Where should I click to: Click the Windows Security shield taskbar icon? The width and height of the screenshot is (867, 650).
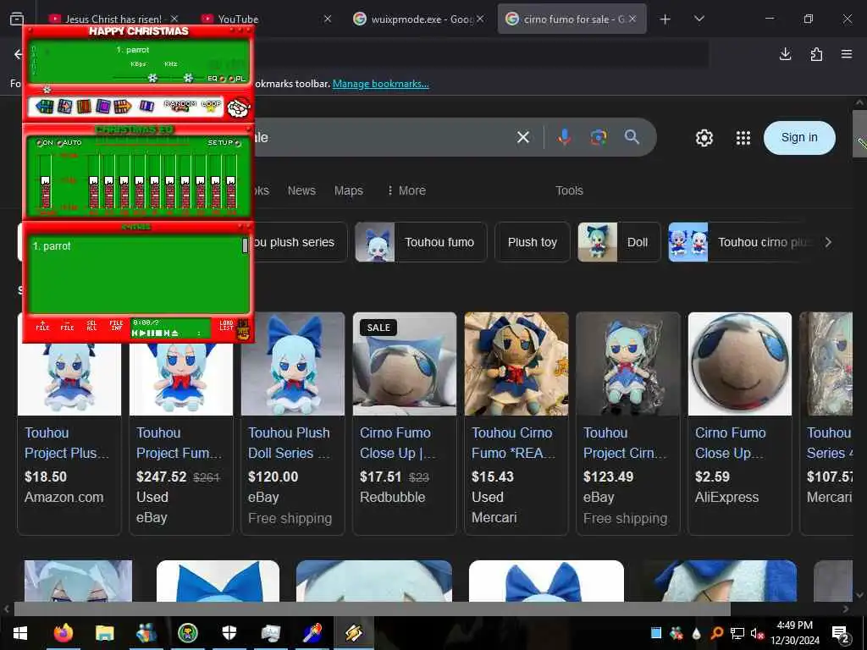229,633
